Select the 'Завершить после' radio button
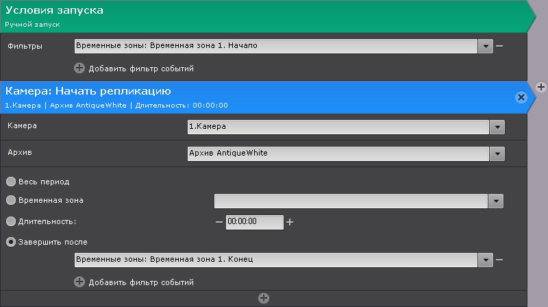 click(11, 242)
